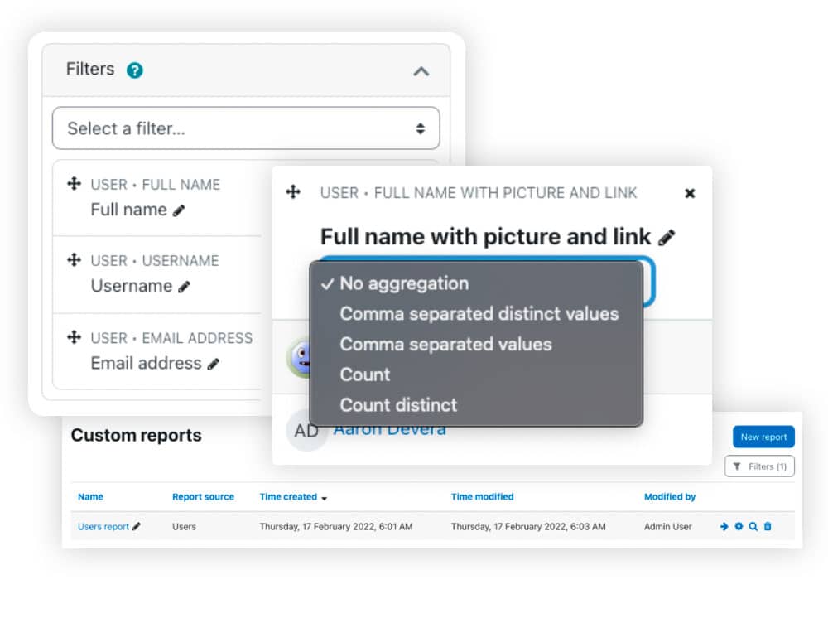Click the move handle for Full name filter

pos(74,184)
